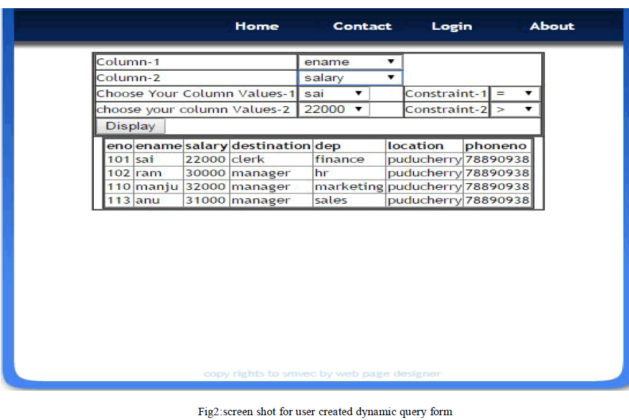This screenshot has height=420, width=629.
Task: Select the row cell with eno 101
Action: click(118, 159)
